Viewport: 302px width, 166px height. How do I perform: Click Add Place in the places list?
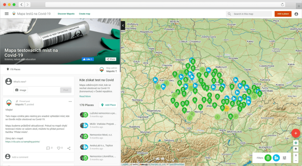tap(109, 105)
